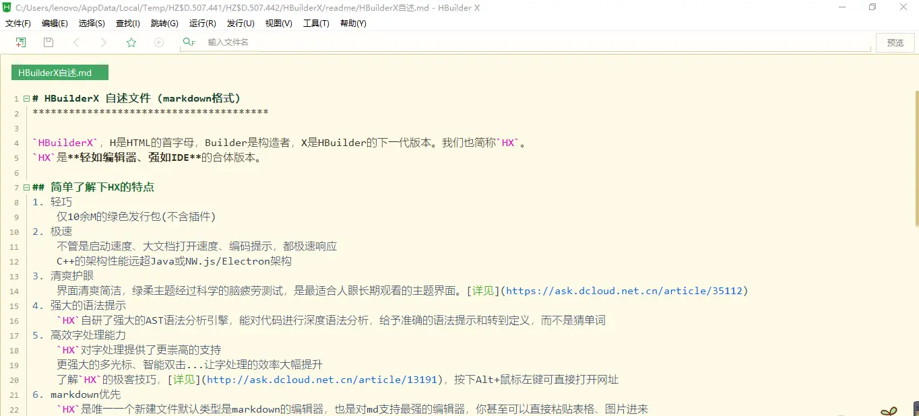Open the 跳转(G) menu
Image resolution: width=919 pixels, height=416 pixels.
164,23
